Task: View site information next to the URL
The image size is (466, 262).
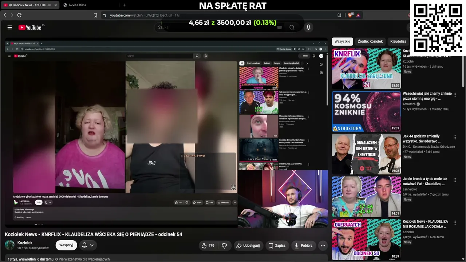Action: point(105,15)
